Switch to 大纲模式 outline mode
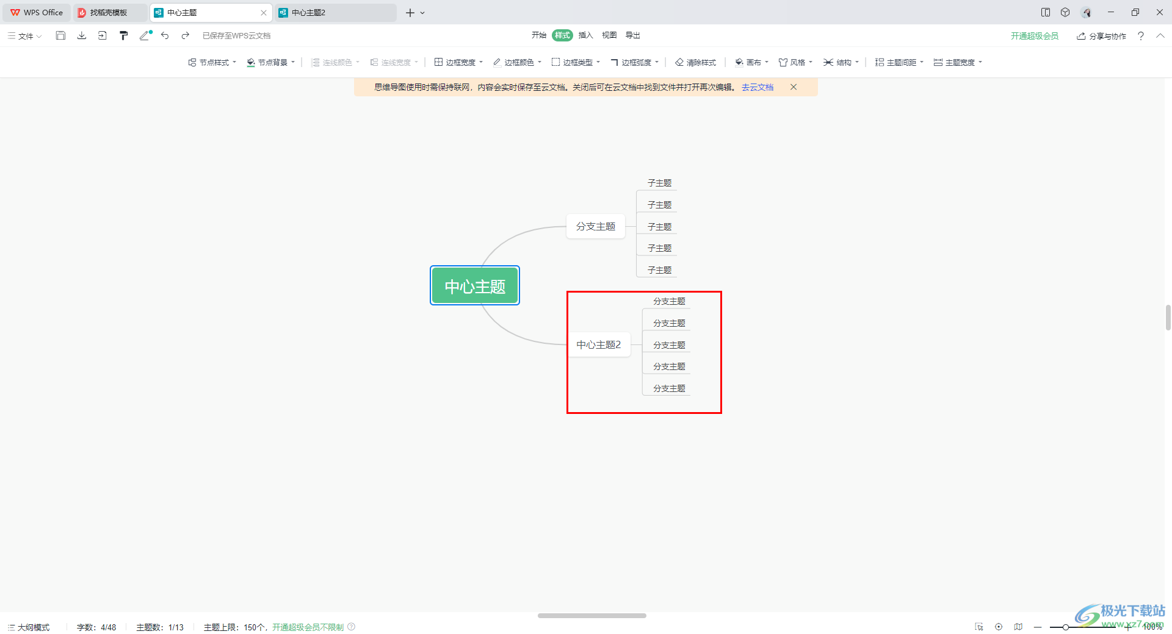 tap(29, 627)
